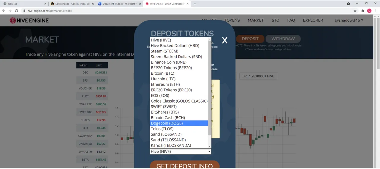Select Golos Classic (GOLOS CLASSIC) option
Image resolution: width=380 pixels, height=169 pixels.
point(179,101)
